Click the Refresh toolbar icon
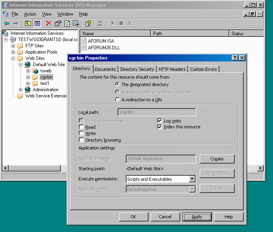This screenshot has height=232, width=273. tap(67, 23)
